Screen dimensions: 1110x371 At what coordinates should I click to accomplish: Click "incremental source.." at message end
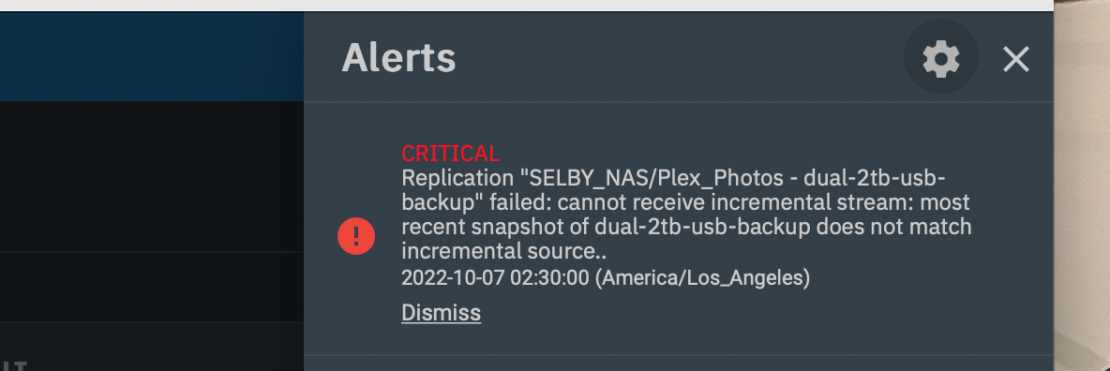(504, 251)
